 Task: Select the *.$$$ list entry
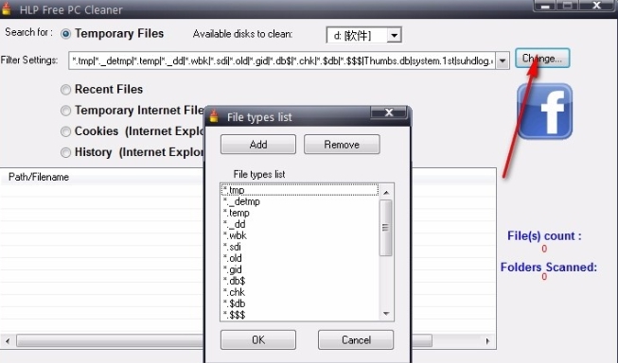(x=300, y=315)
